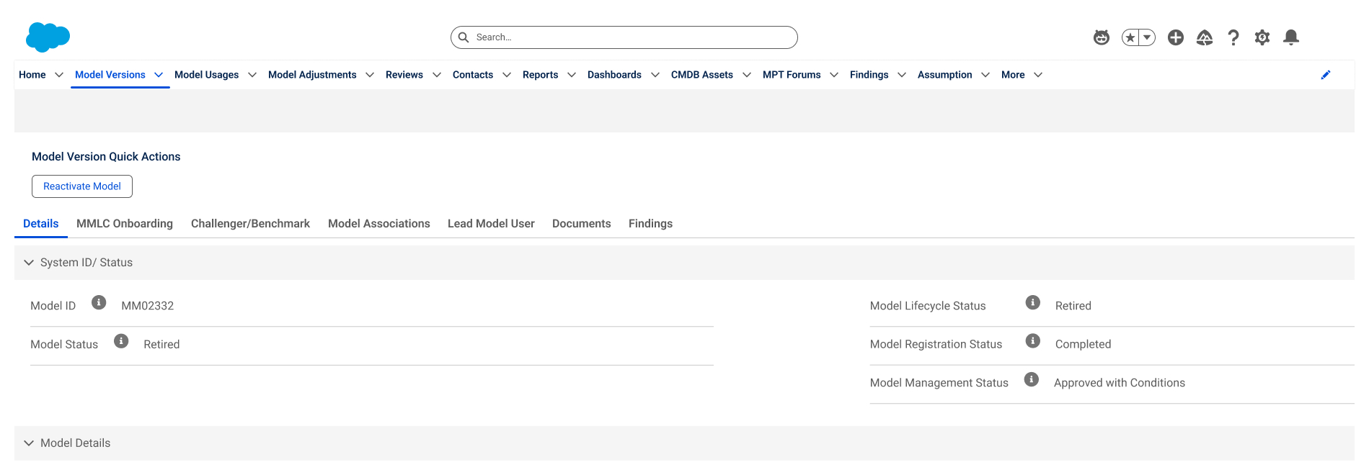Open the Reports chevron menu
The width and height of the screenshot is (1369, 475).
click(572, 75)
